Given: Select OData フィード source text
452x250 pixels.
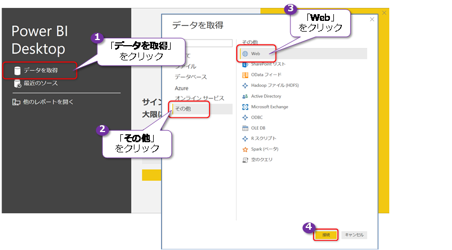Looking at the screenshot, I should pyautogui.click(x=266, y=75).
